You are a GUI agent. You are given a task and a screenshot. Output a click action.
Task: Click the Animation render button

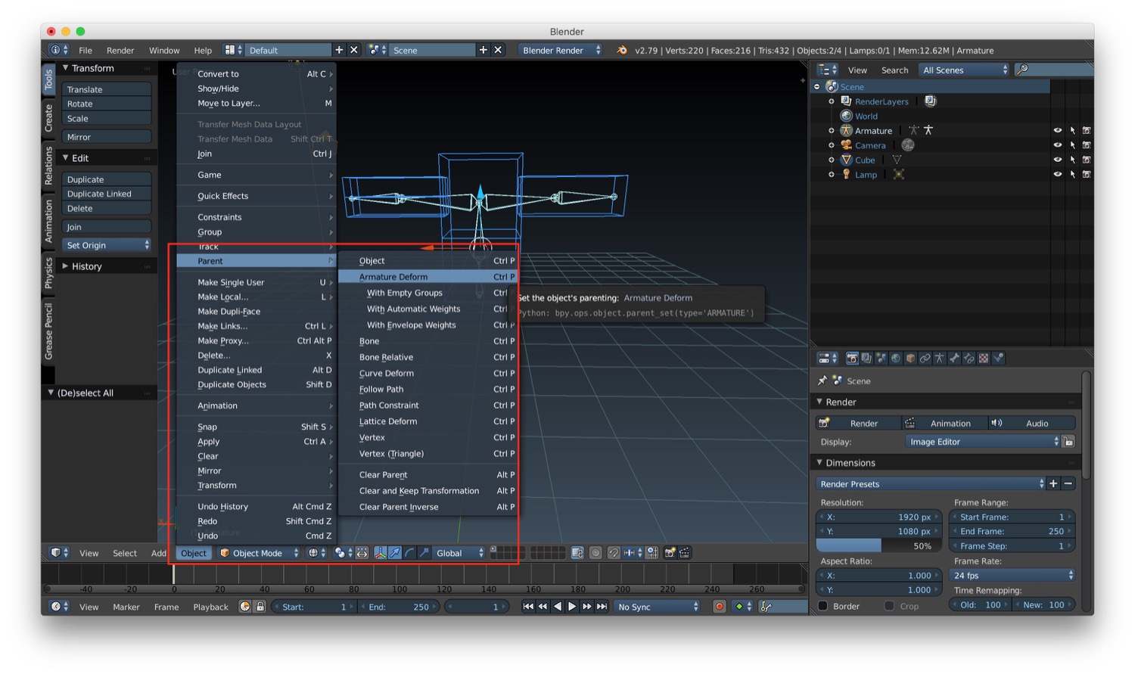945,423
